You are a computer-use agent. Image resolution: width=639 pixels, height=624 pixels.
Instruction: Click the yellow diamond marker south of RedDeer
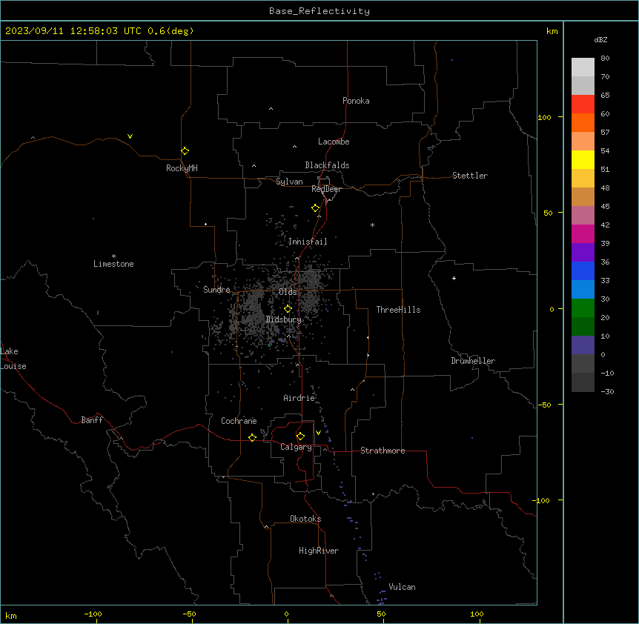315,208
